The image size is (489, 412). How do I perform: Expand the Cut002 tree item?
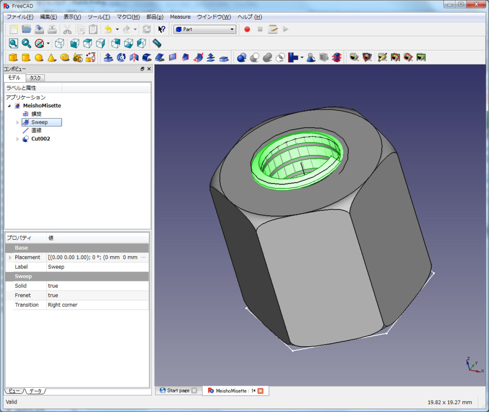18,139
